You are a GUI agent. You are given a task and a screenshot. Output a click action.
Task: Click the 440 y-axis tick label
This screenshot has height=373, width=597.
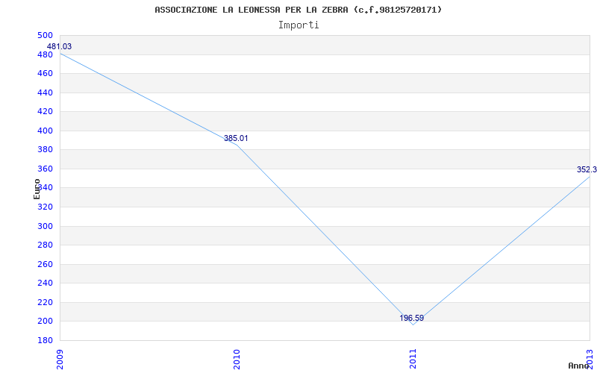pos(45,93)
